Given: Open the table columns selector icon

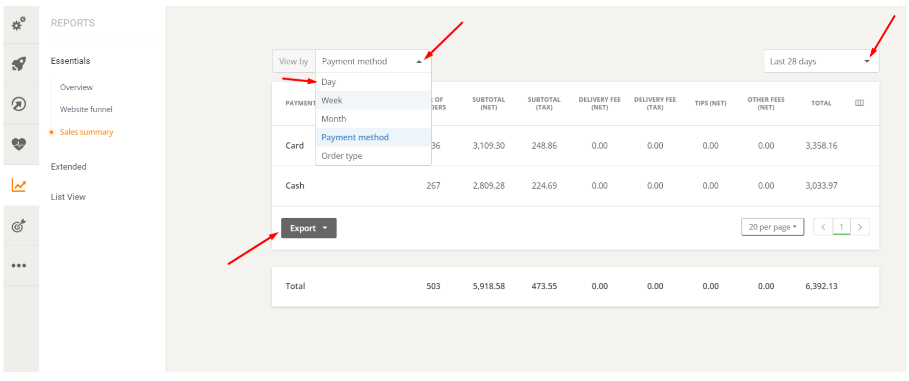Looking at the screenshot, I should point(859,103).
